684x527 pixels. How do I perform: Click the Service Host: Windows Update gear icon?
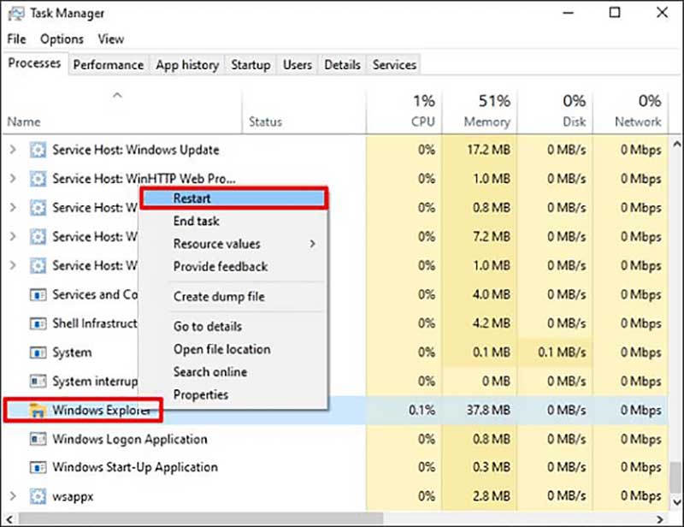click(38, 150)
